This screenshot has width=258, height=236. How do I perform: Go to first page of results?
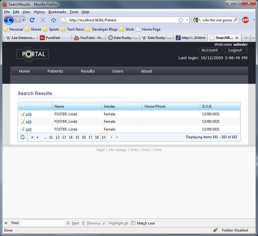click(x=32, y=137)
